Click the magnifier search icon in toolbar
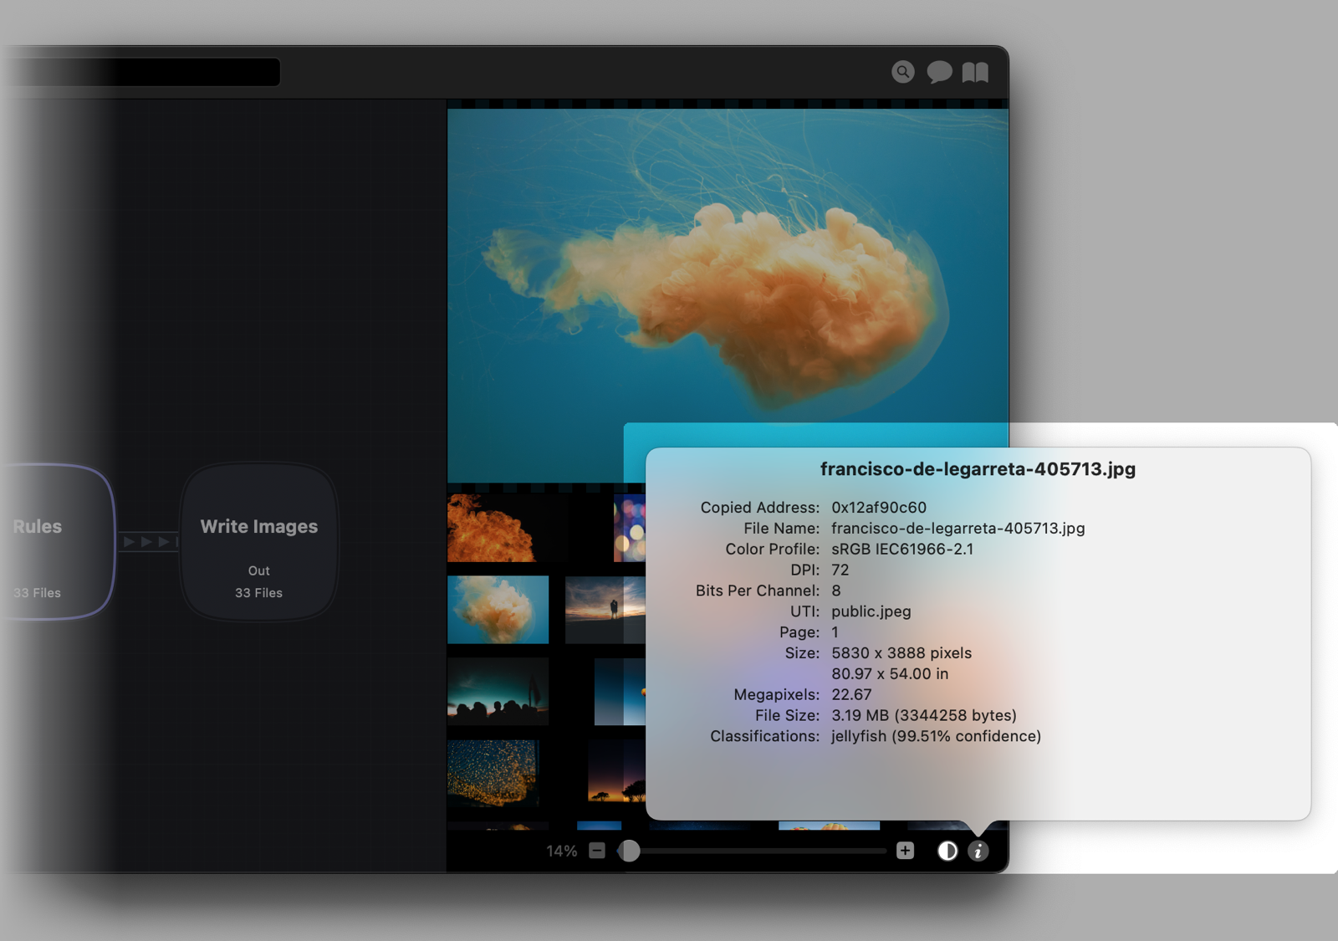 [902, 72]
